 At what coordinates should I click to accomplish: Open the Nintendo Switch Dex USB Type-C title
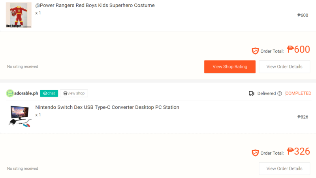pyautogui.click(x=107, y=107)
